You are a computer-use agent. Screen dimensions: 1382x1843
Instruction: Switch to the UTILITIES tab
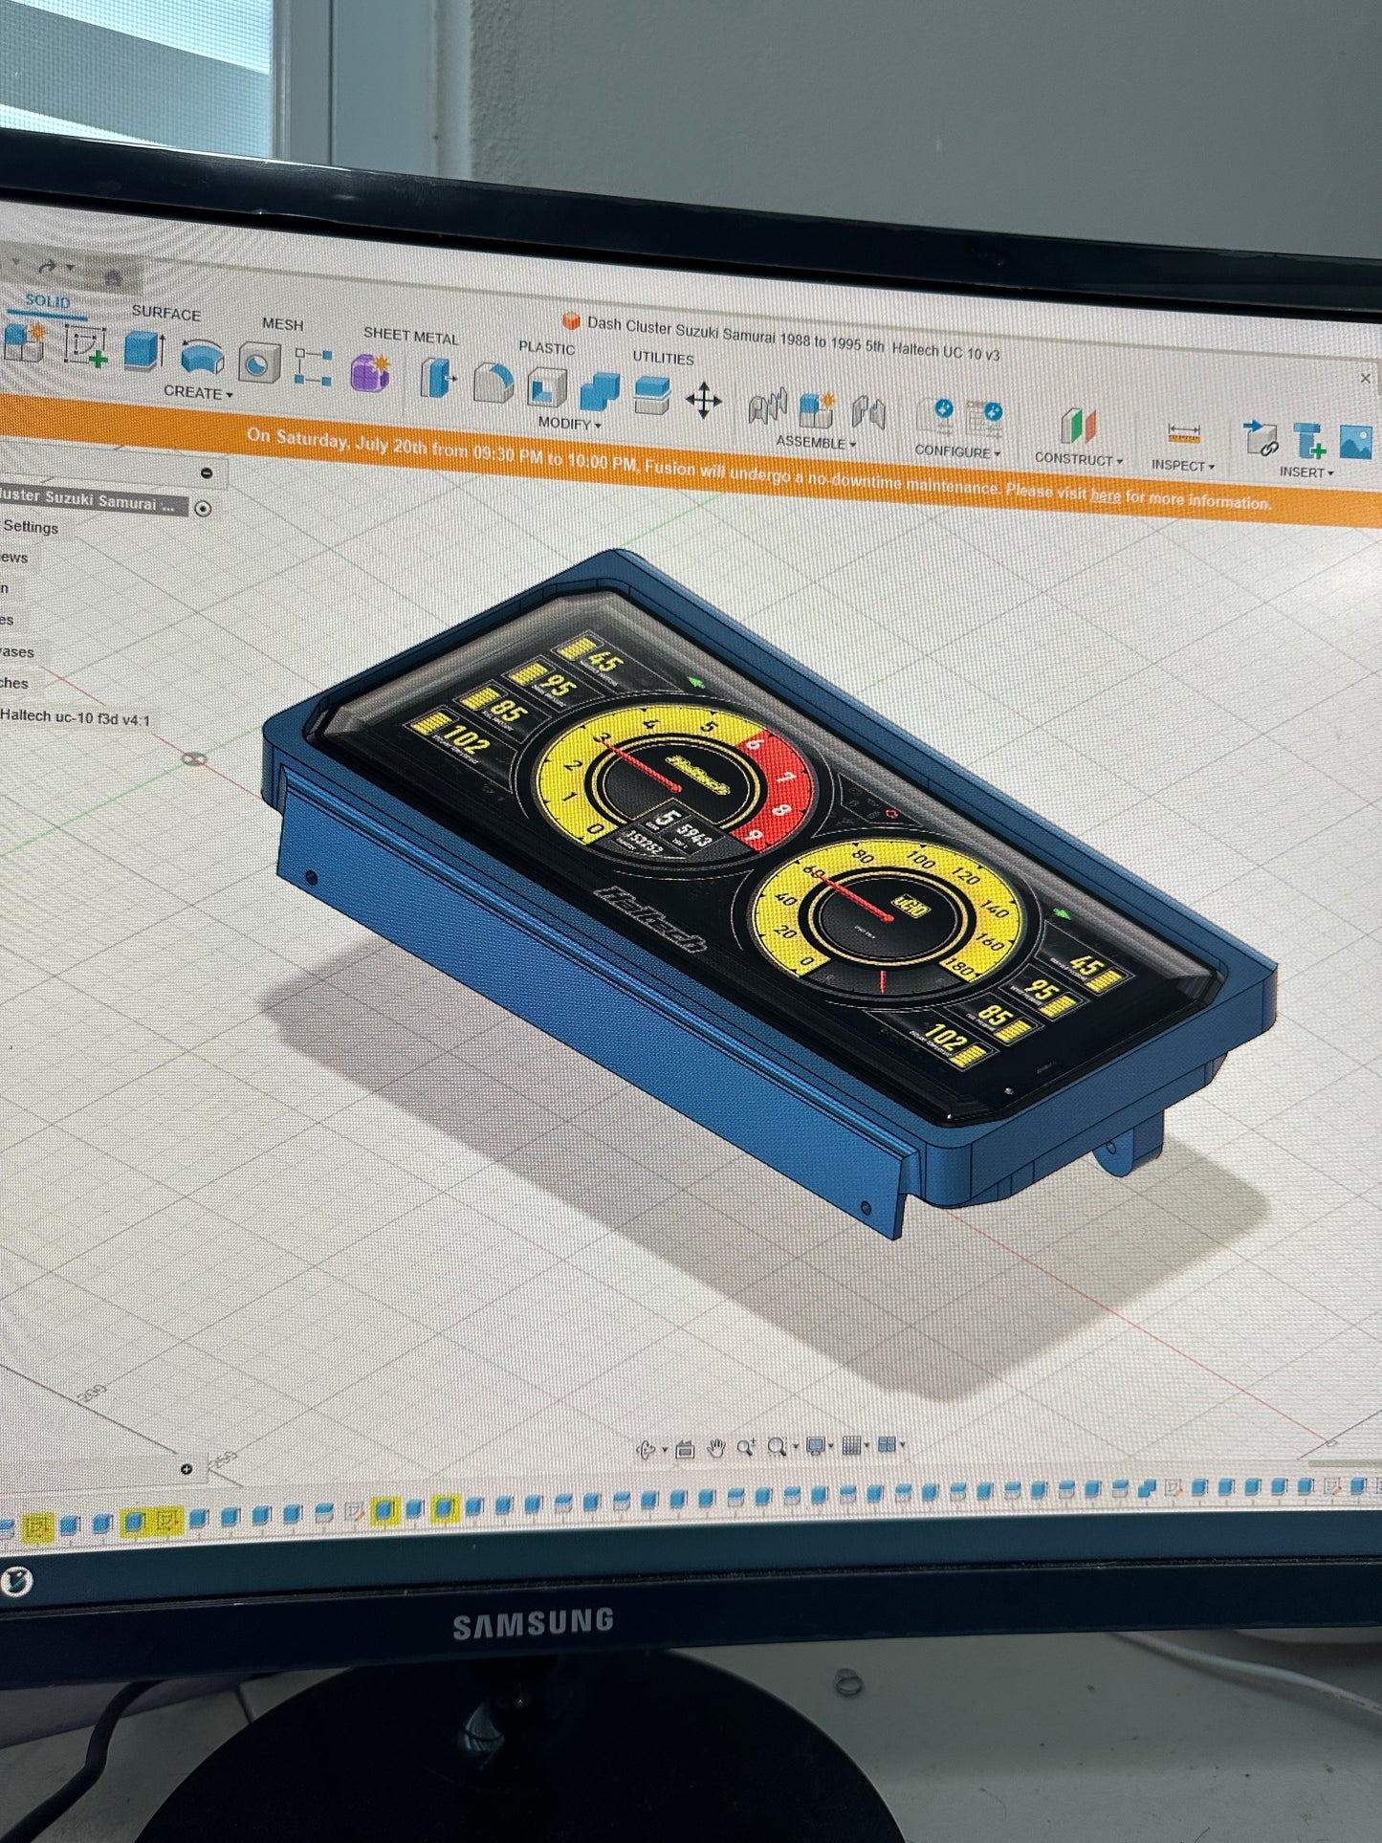click(663, 358)
